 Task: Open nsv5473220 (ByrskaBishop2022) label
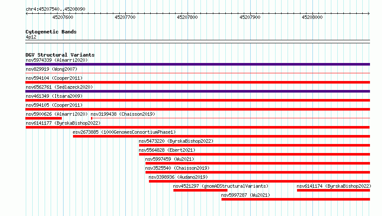[176, 141]
